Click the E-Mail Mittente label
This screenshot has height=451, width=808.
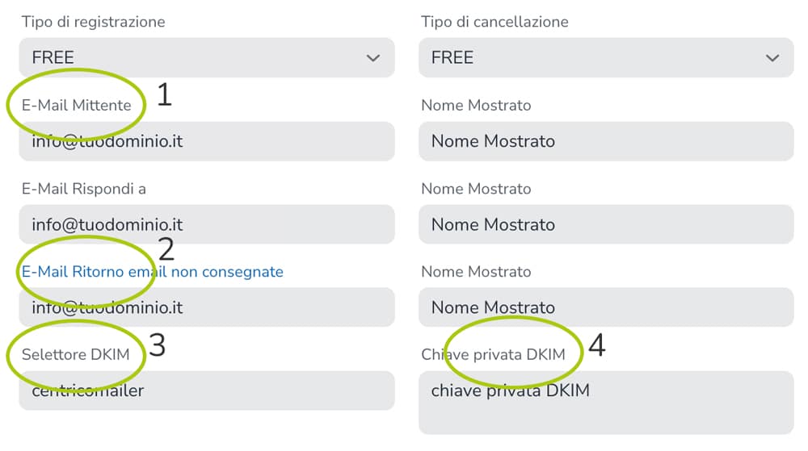[x=77, y=106]
